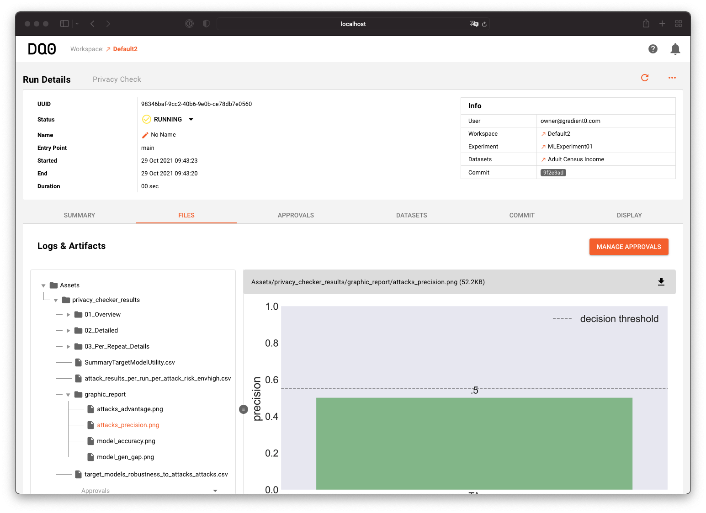Click the Adult Census Income link arrow icon
The image size is (706, 513).
pos(543,159)
